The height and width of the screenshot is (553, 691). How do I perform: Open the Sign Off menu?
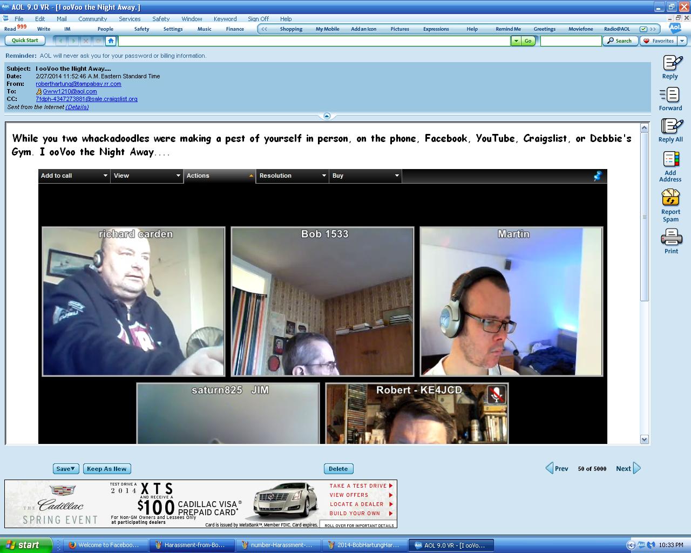coord(258,18)
